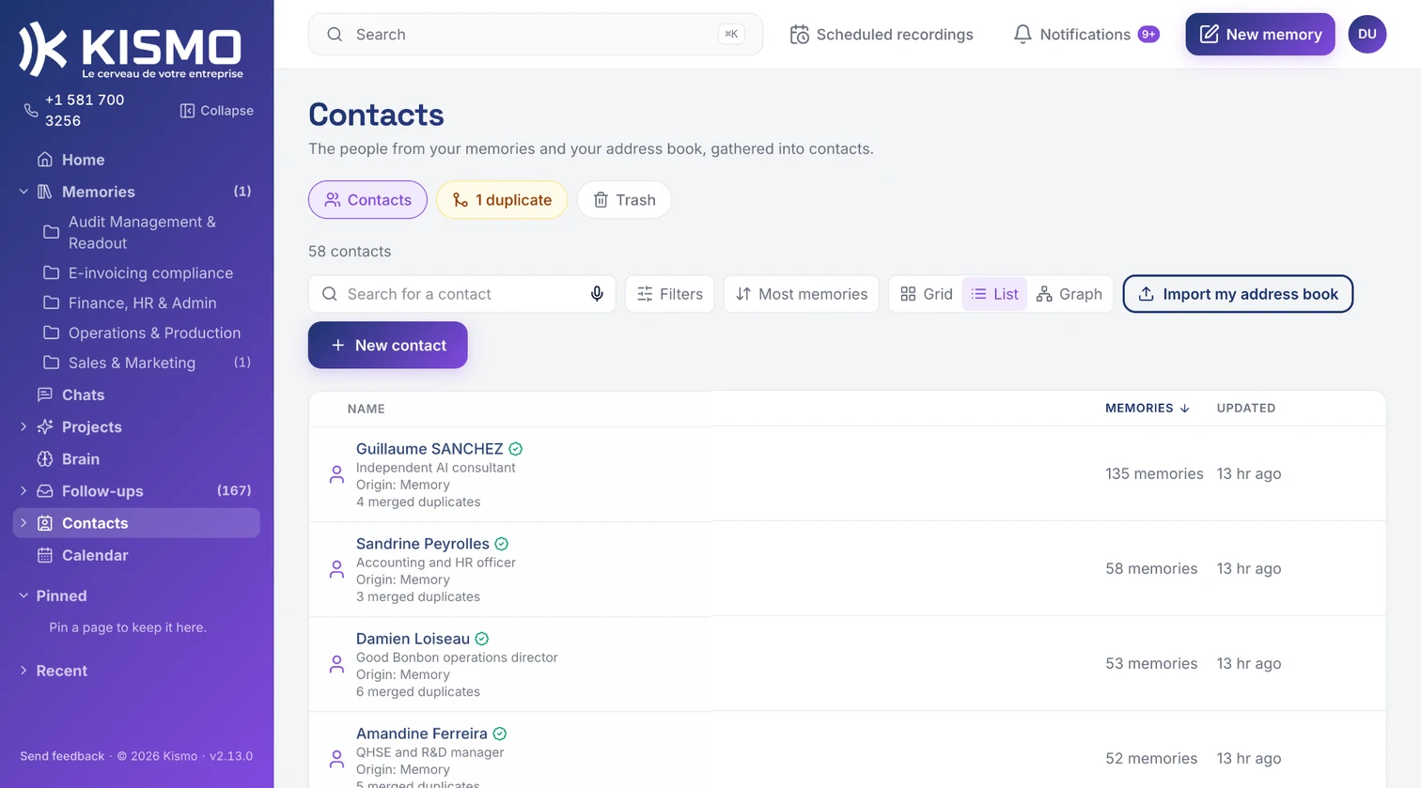Click '53 memories' count
Viewport: 1421px width, 788px height.
click(1151, 664)
